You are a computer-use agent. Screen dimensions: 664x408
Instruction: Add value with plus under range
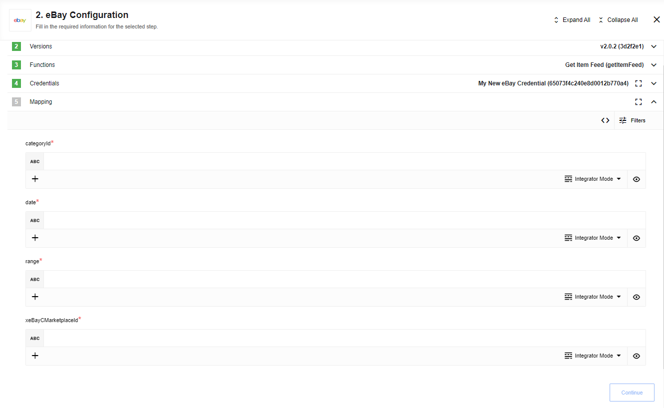click(35, 297)
